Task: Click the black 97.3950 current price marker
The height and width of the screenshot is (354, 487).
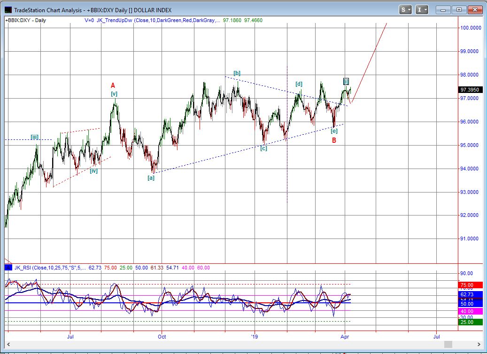Action: point(470,90)
